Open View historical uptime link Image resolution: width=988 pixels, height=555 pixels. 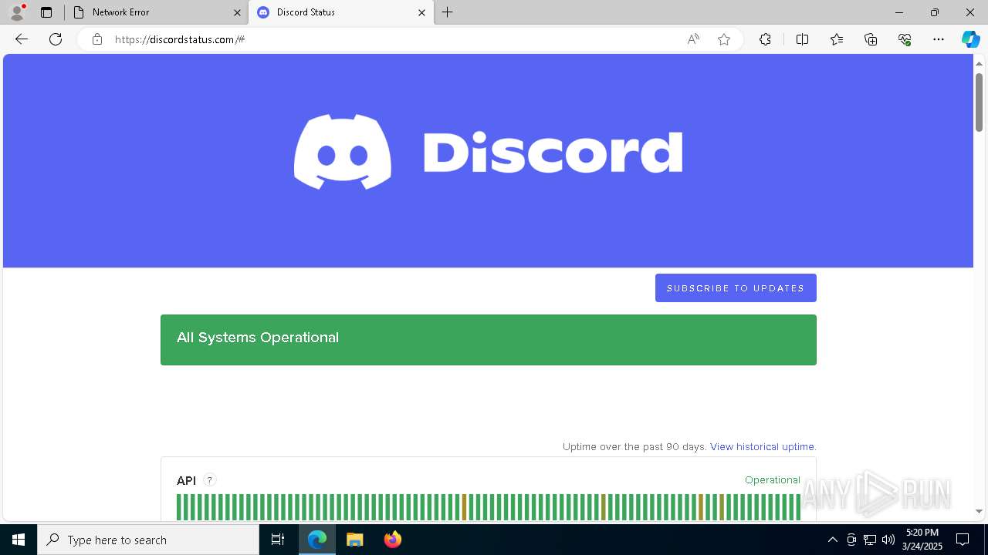[x=762, y=446]
